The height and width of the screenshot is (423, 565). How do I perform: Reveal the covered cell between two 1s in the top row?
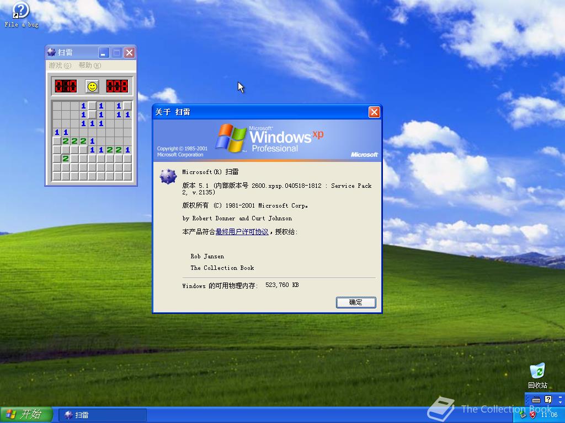(92, 106)
